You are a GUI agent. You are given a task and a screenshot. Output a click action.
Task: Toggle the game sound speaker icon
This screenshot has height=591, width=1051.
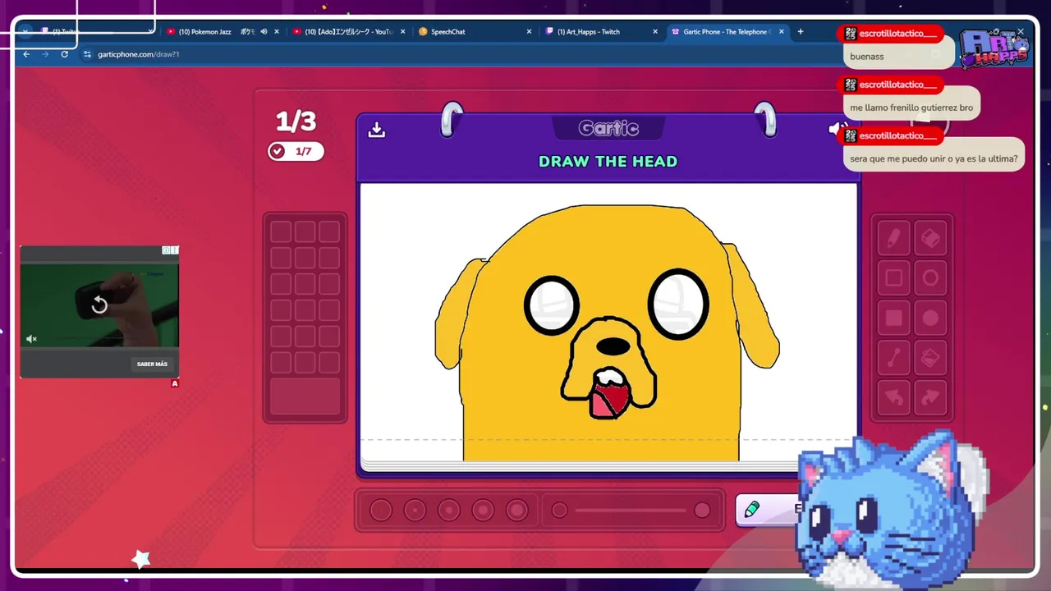click(x=838, y=130)
